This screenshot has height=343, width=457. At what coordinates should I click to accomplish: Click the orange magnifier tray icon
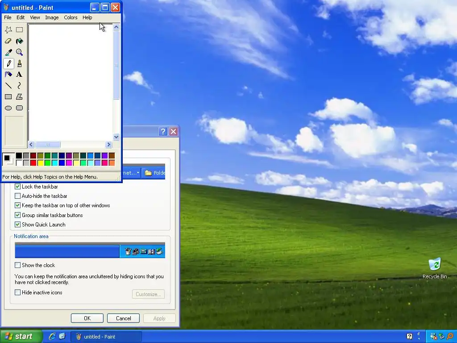click(x=450, y=336)
